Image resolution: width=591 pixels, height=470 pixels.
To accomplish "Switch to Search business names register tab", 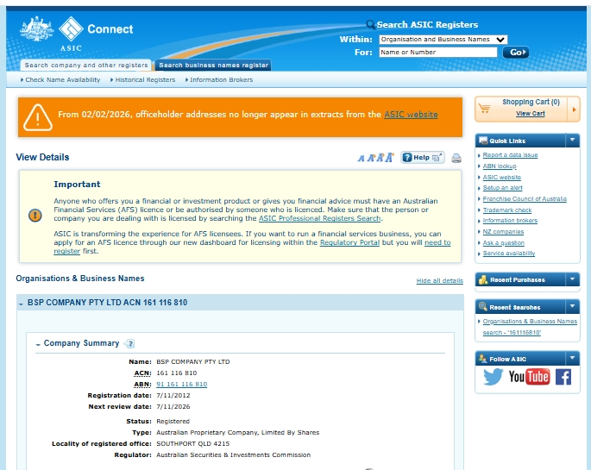I will 213,66.
